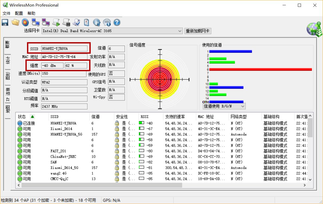The width and height of the screenshot is (323, 204).
Task: Select the "wang2.4G" SSID in the list
Action: click(58, 173)
